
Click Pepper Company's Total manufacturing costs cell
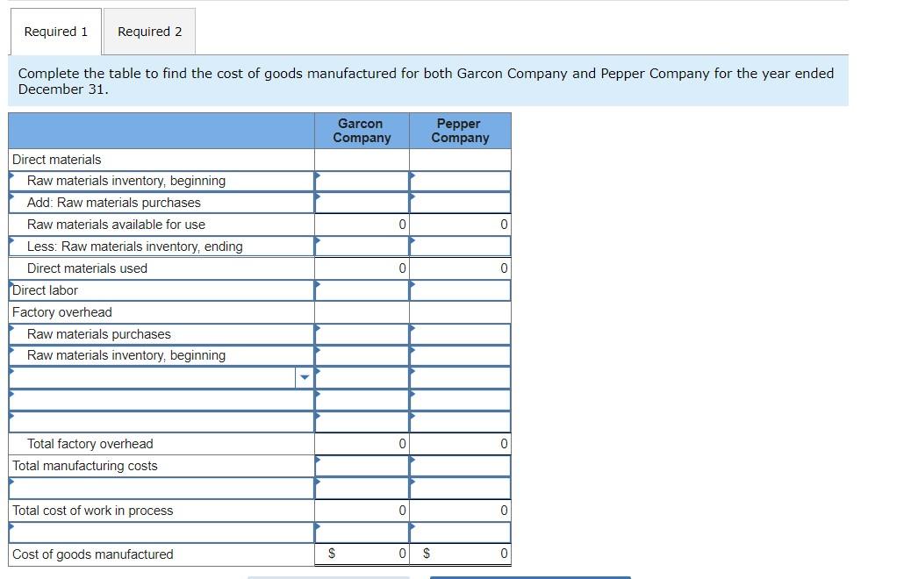pyautogui.click(x=459, y=466)
